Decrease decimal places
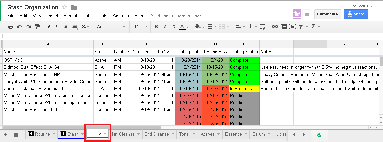The height and width of the screenshot is (142, 383). pyautogui.click(x=66, y=27)
